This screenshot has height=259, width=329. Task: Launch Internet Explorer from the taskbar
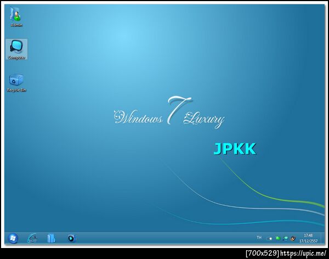tap(32, 238)
